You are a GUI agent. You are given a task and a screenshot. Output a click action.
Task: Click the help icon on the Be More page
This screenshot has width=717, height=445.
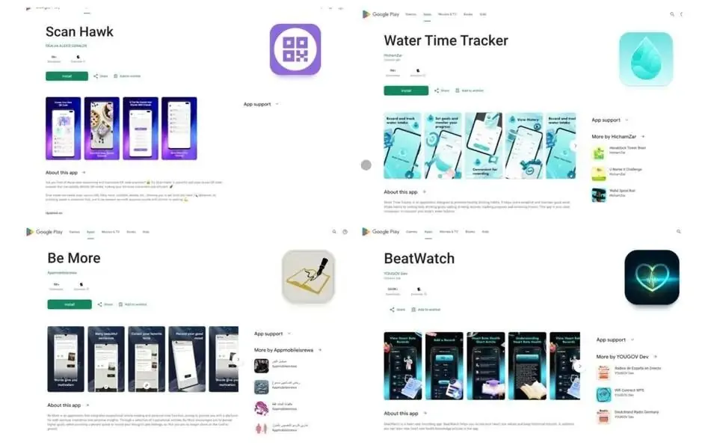coord(345,232)
